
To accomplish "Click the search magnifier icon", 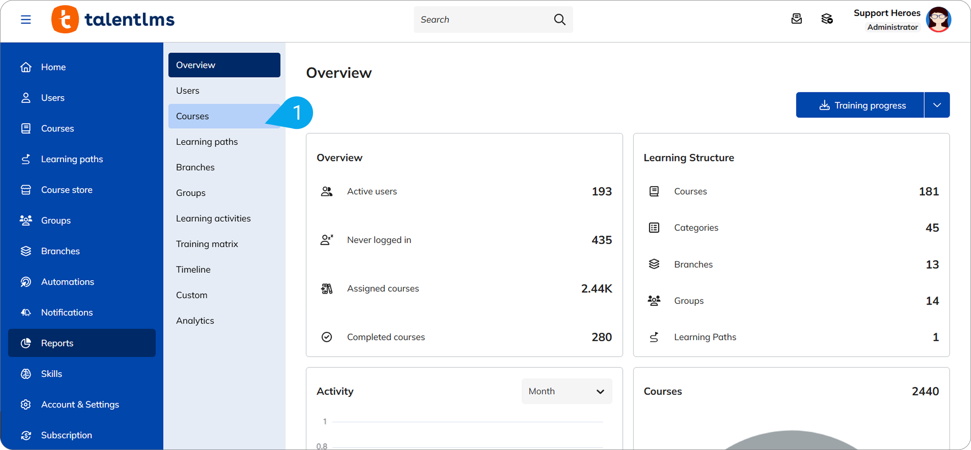I will pos(559,19).
